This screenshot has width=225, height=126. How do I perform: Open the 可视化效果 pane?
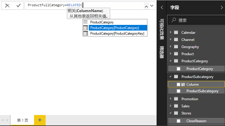162,29
